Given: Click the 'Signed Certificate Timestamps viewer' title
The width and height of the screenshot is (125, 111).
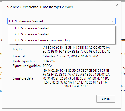Looking at the screenshot, I should tap(40, 7).
